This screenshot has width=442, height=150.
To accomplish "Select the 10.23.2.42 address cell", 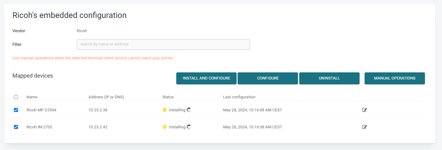I will coord(98,127).
